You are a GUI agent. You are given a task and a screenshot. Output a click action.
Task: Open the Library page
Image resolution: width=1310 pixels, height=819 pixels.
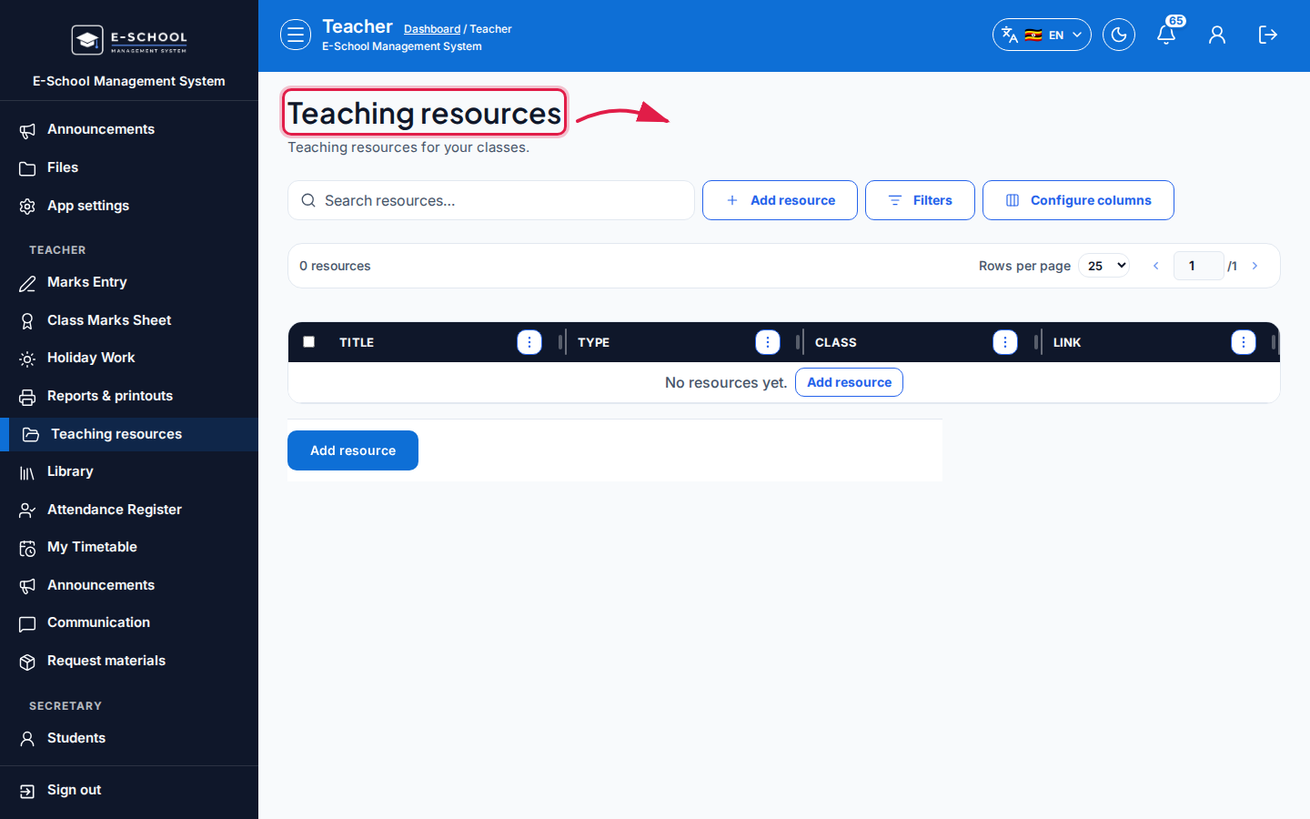(x=129, y=471)
